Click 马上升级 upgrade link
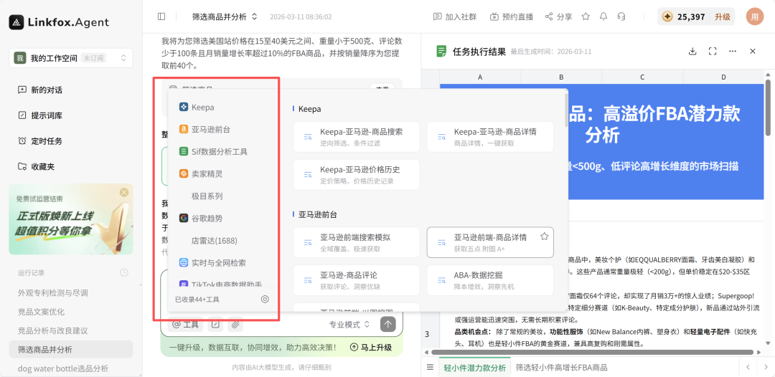775x377 pixels. [x=370, y=348]
